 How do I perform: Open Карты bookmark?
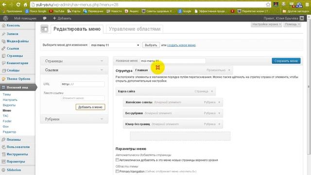coord(74,11)
